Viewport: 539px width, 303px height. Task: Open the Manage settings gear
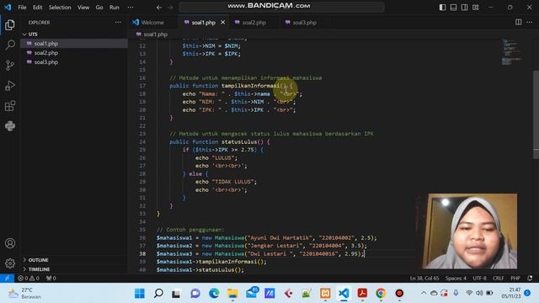pyautogui.click(x=10, y=263)
